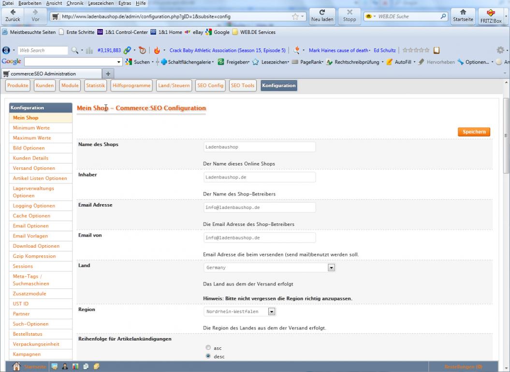Open the Land dropdown showing Germany
Viewport: 510px width, 372px height.
(x=331, y=268)
